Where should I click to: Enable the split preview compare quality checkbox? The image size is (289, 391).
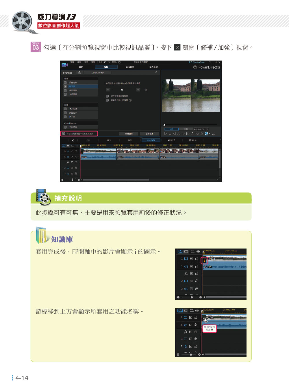[x=64, y=134]
